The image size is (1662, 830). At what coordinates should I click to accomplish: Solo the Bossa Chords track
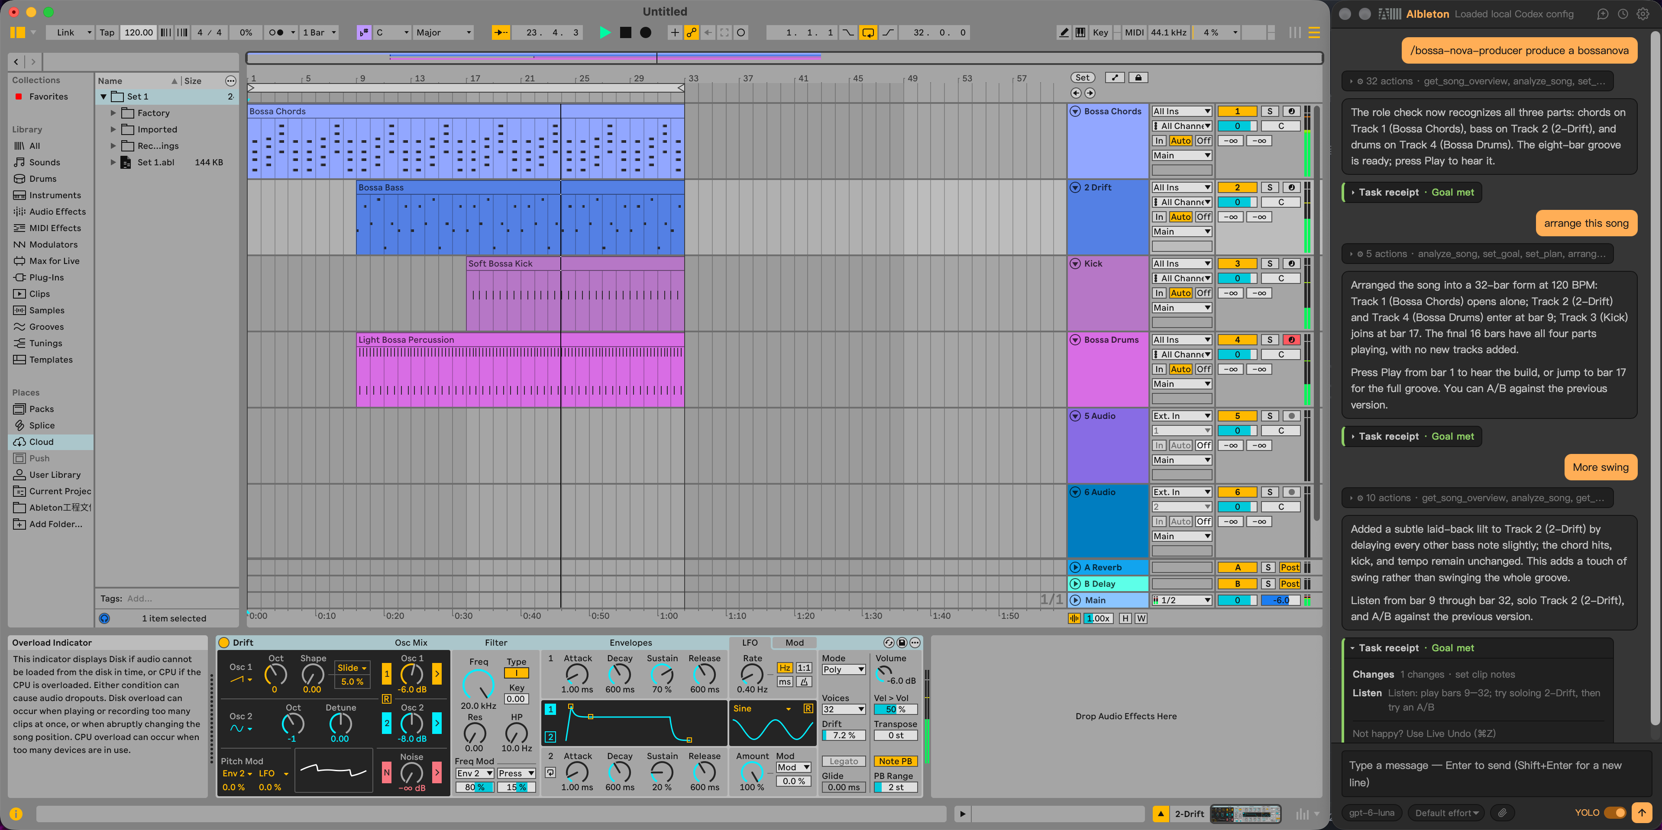[1269, 111]
